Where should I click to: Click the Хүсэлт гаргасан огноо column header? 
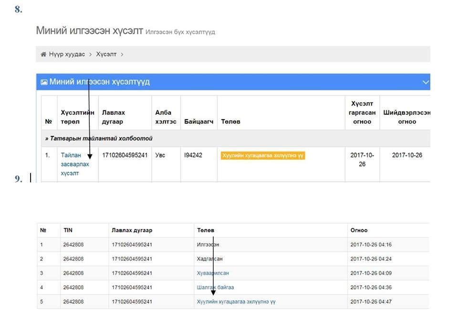363,112
